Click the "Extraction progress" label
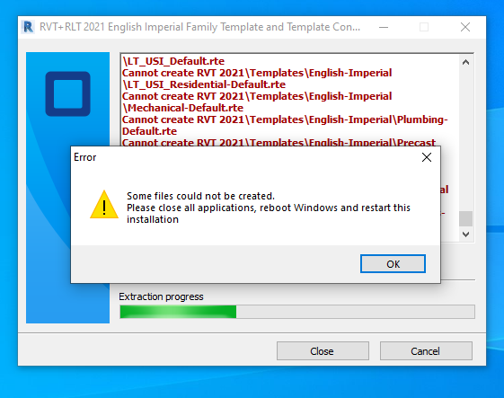This screenshot has width=504, height=398. [x=161, y=296]
